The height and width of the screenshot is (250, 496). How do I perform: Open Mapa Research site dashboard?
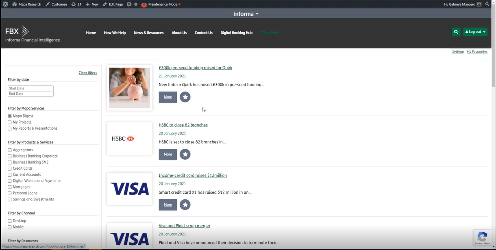27,4
